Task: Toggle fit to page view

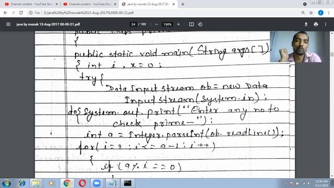Action: (x=192, y=25)
